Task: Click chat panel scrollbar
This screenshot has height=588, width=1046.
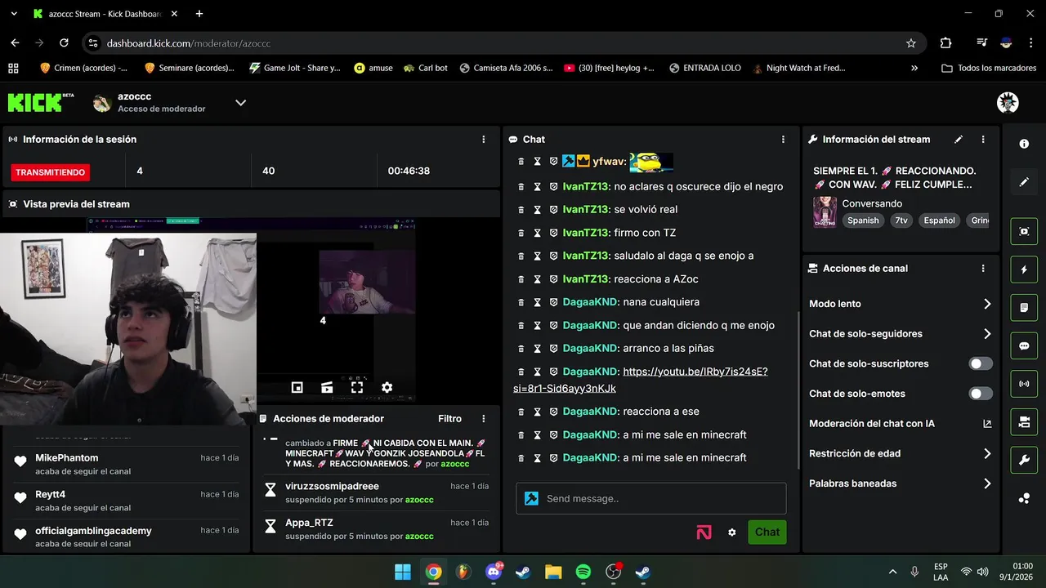Action: click(x=798, y=390)
